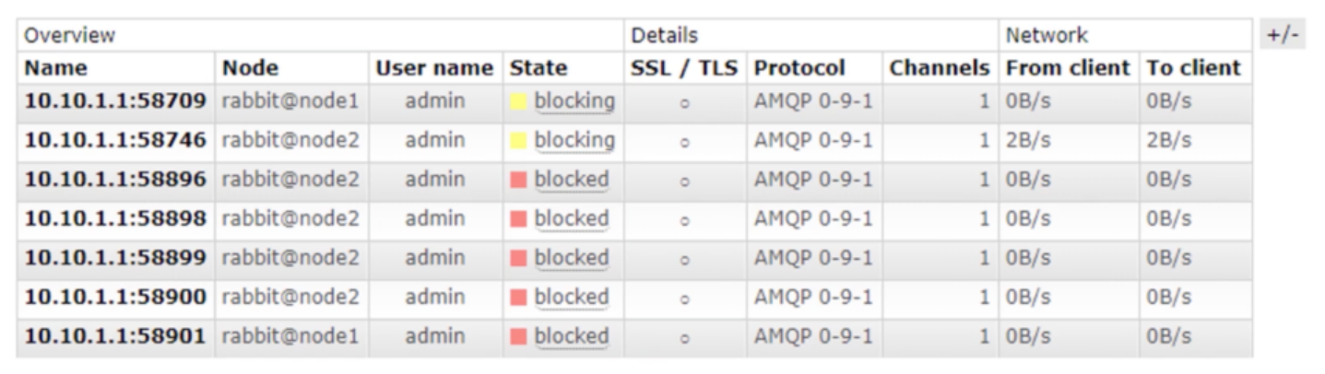The height and width of the screenshot is (374, 1325).
Task: Click SSL/TLS circle indicator for 58901
Action: [x=684, y=338]
